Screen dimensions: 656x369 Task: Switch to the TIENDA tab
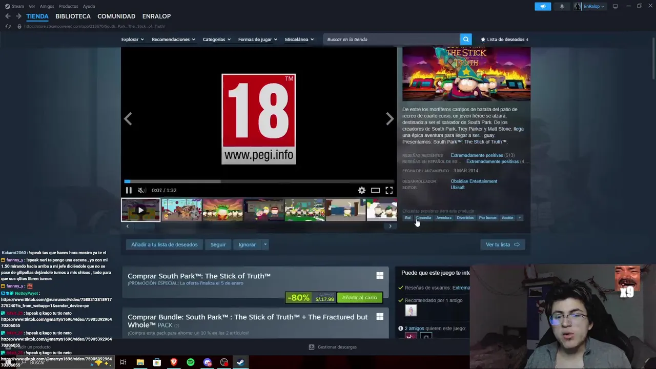37,16
